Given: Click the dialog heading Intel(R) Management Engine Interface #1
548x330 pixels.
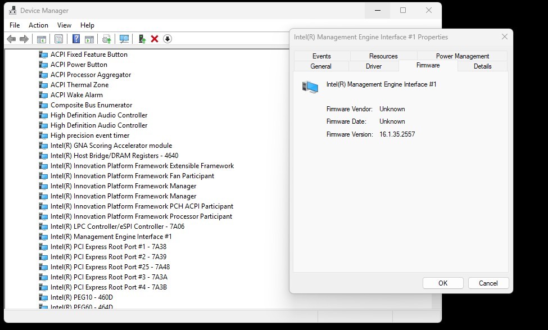Looking at the screenshot, I should (x=381, y=84).
